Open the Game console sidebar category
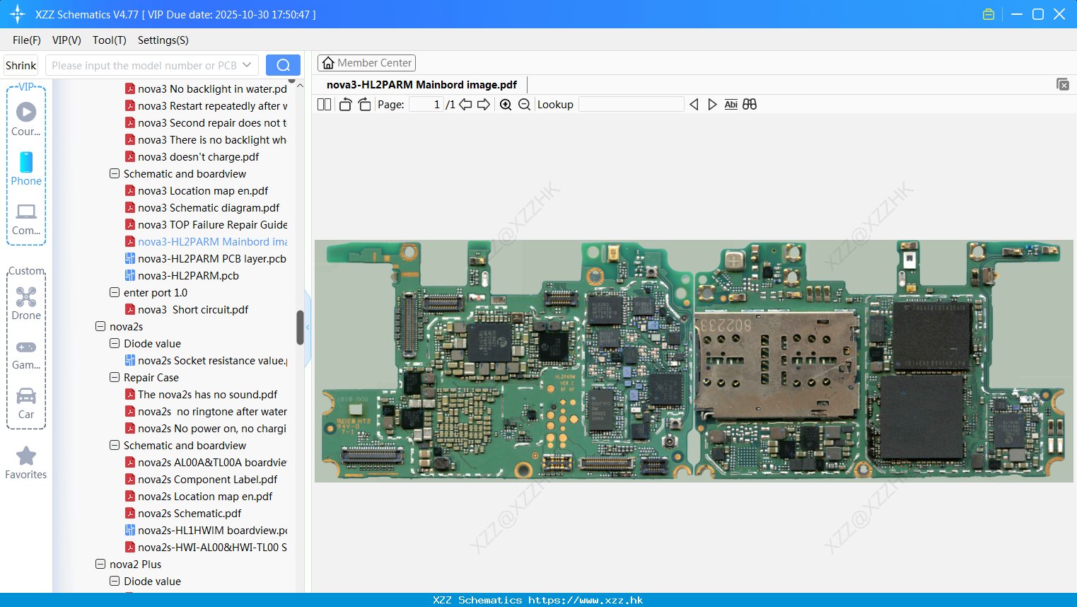1077x607 pixels. (26, 354)
